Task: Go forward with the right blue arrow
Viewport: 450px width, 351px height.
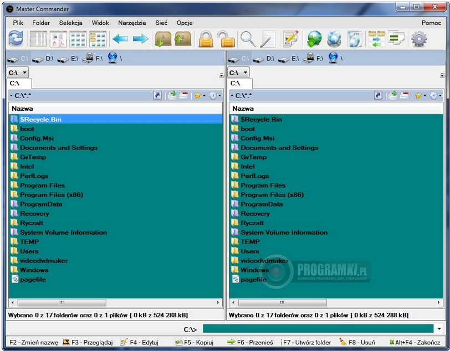Action: pos(141,39)
